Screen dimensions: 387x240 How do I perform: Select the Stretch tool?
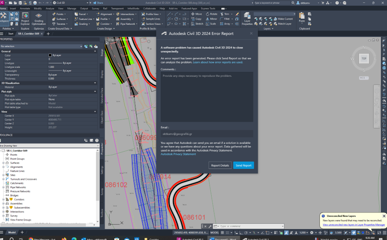pyautogui.click(x=197, y=24)
